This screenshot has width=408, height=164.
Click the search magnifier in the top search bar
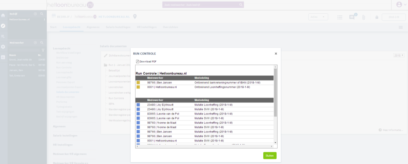241,5
